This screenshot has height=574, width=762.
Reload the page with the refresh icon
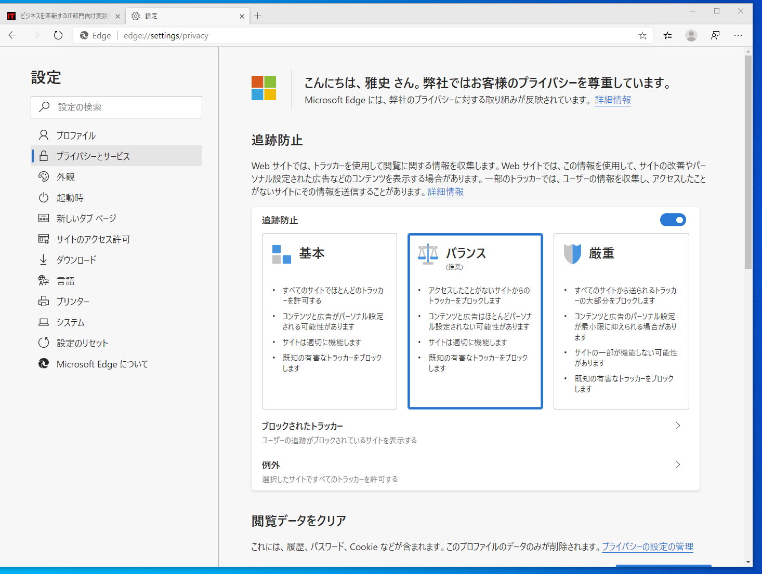point(58,35)
